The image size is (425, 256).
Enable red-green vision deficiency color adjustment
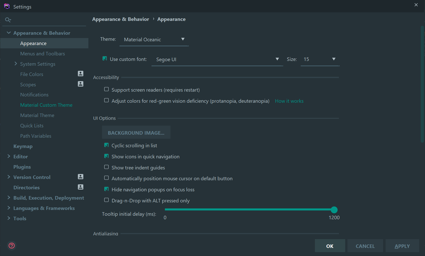(x=107, y=100)
